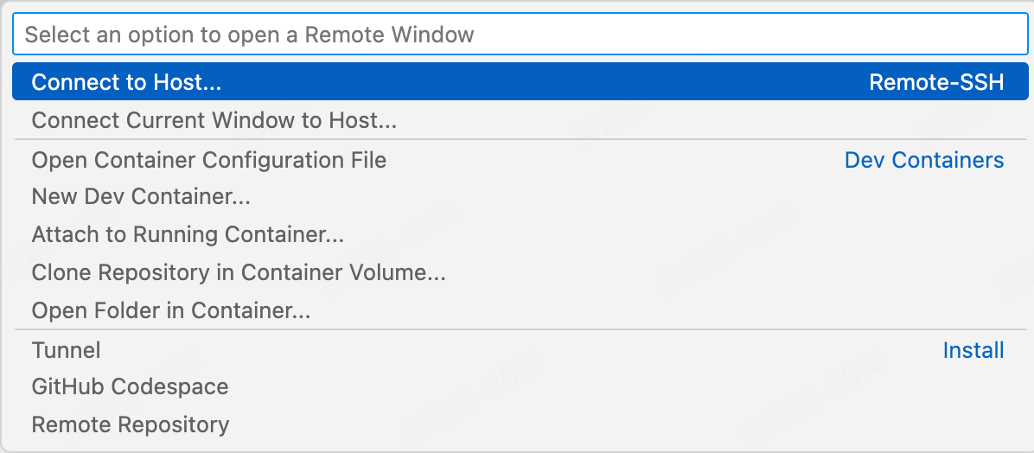This screenshot has width=1034, height=453.
Task: Choose Attach to Running Container
Action: click(188, 234)
